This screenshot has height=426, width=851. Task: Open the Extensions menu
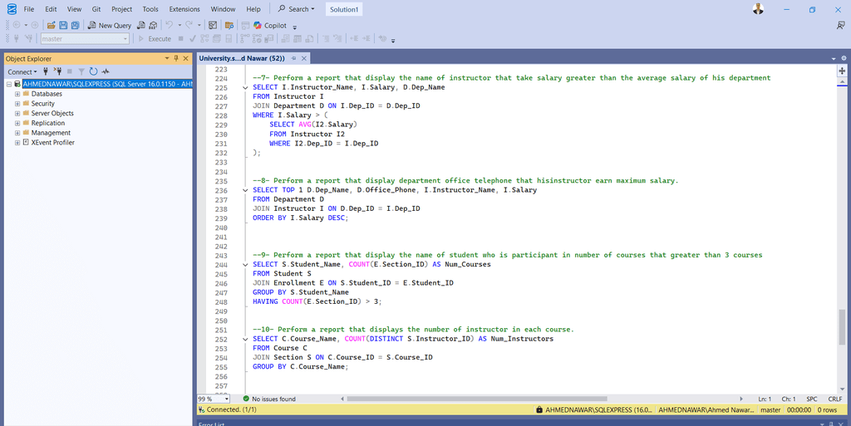[184, 9]
